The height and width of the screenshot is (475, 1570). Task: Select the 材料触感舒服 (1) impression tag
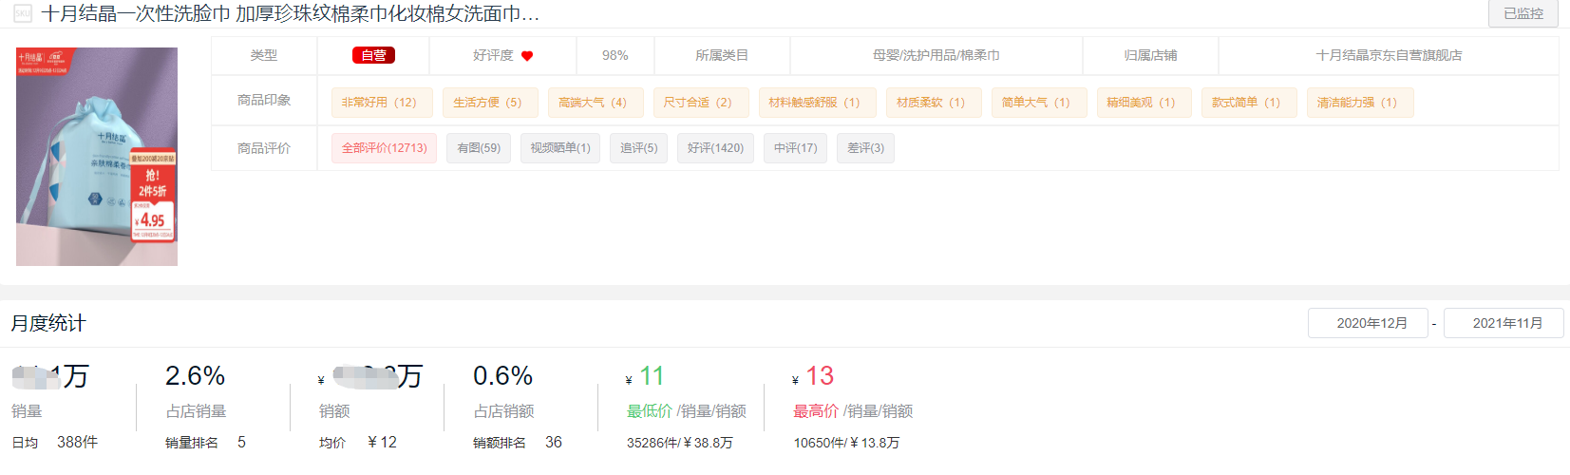[x=816, y=103]
